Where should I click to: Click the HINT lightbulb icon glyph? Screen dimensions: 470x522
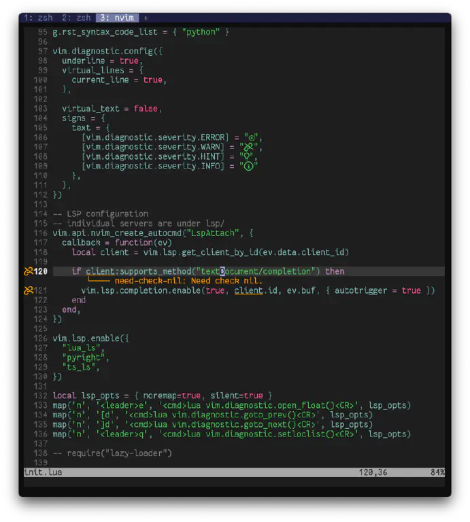[x=250, y=156]
